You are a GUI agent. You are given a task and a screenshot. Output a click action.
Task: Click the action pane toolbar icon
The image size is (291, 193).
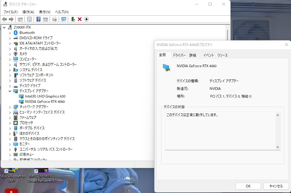pyautogui.click(x=45, y=19)
